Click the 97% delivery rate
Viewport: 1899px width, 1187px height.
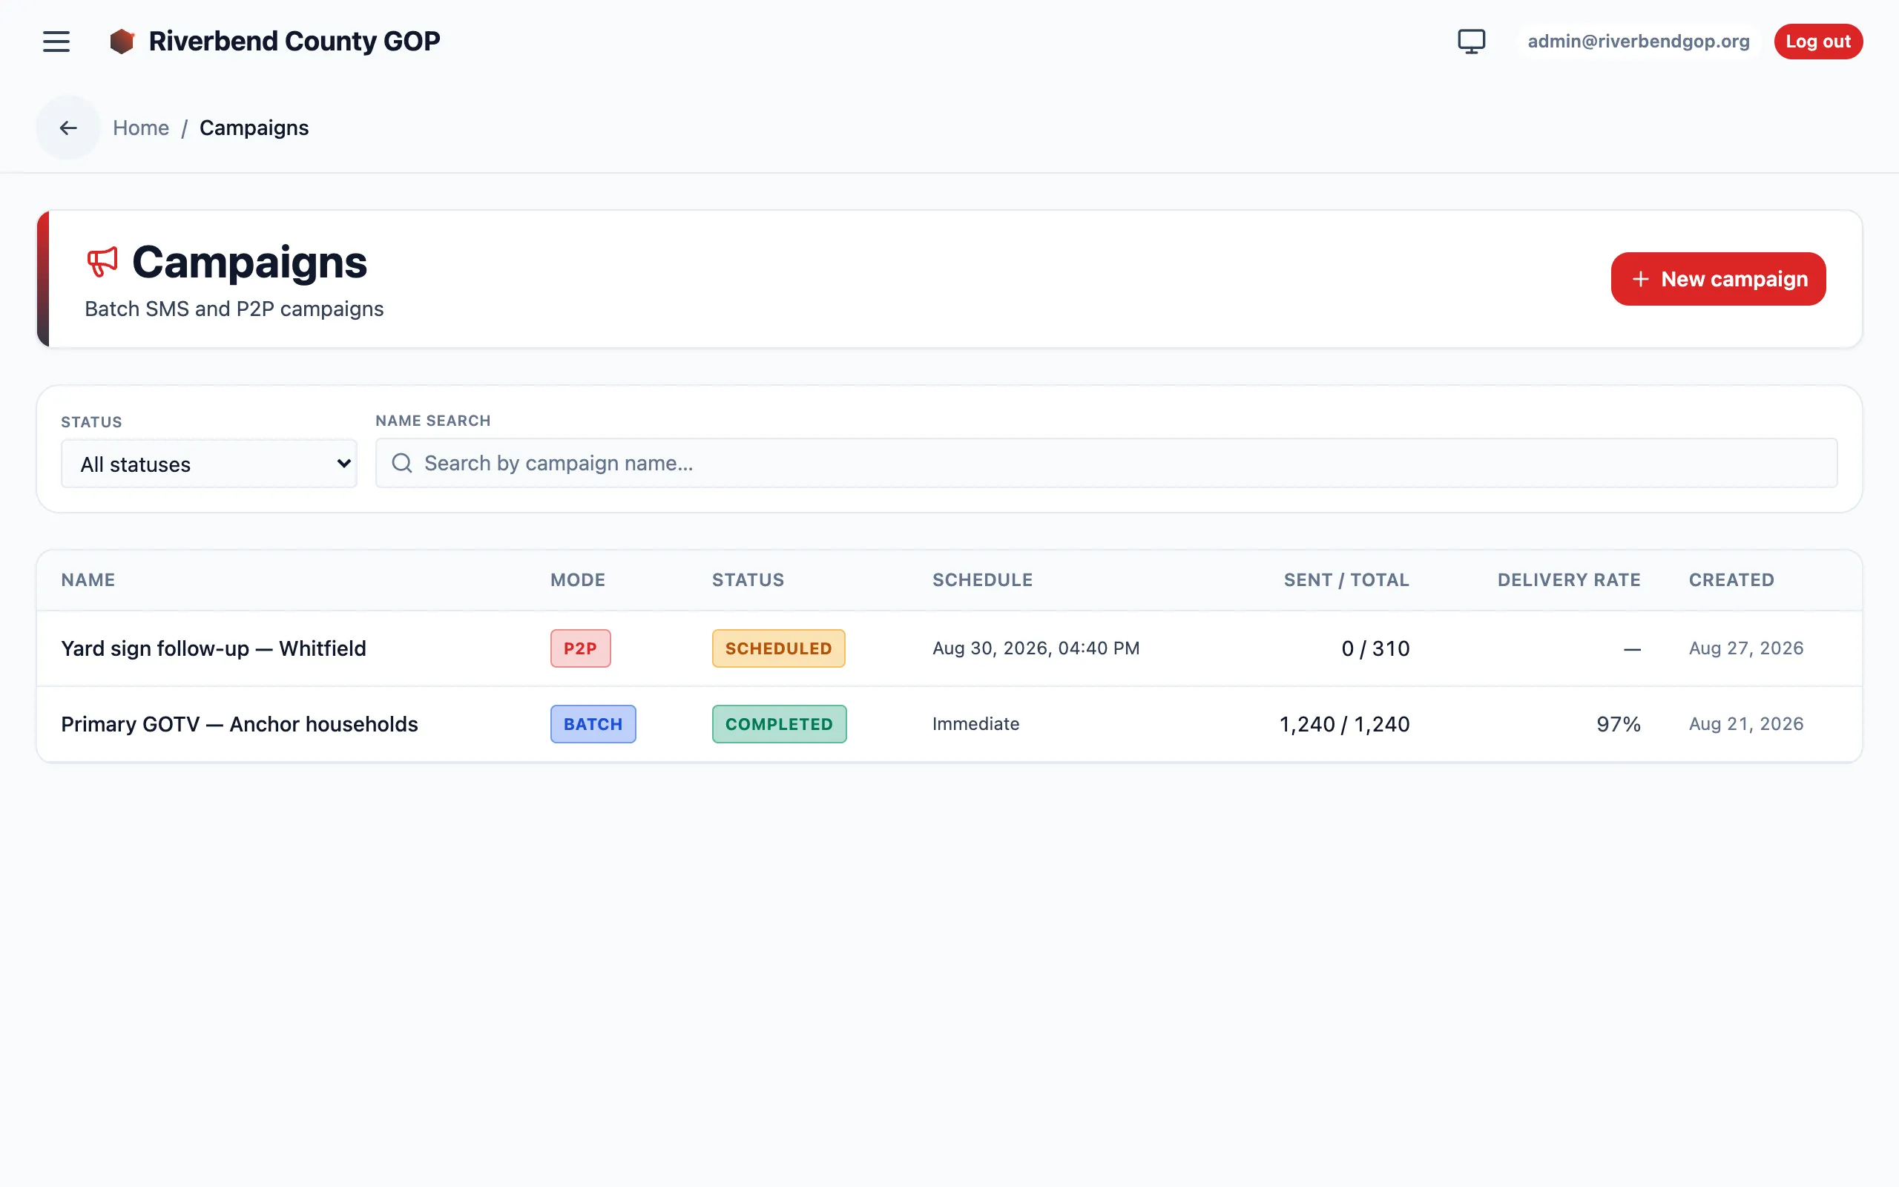(1619, 724)
